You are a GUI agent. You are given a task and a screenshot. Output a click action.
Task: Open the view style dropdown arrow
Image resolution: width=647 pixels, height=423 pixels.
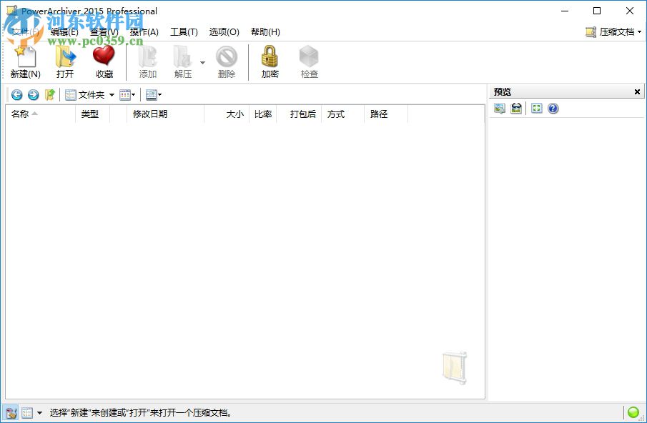pos(133,94)
